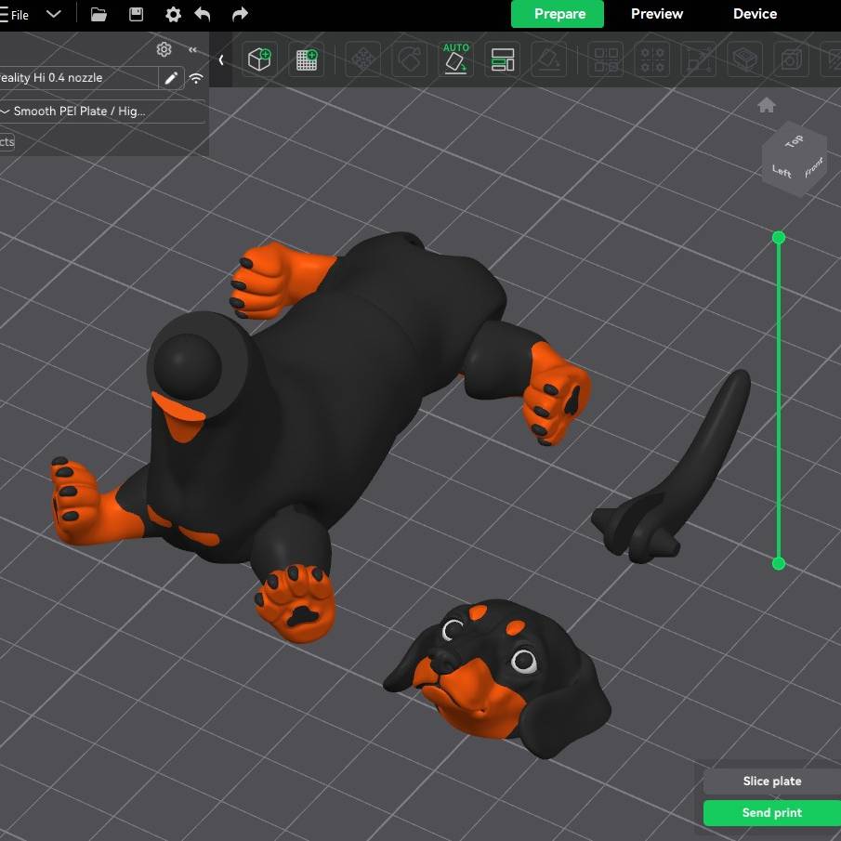The width and height of the screenshot is (841, 841).
Task: Open the dropdown arrow next to File
Action: (x=54, y=14)
